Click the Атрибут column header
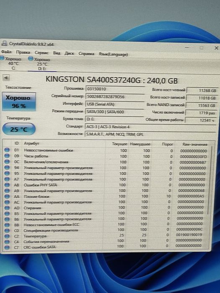Screen dimensions: 220x293 pyautogui.click(x=64, y=143)
